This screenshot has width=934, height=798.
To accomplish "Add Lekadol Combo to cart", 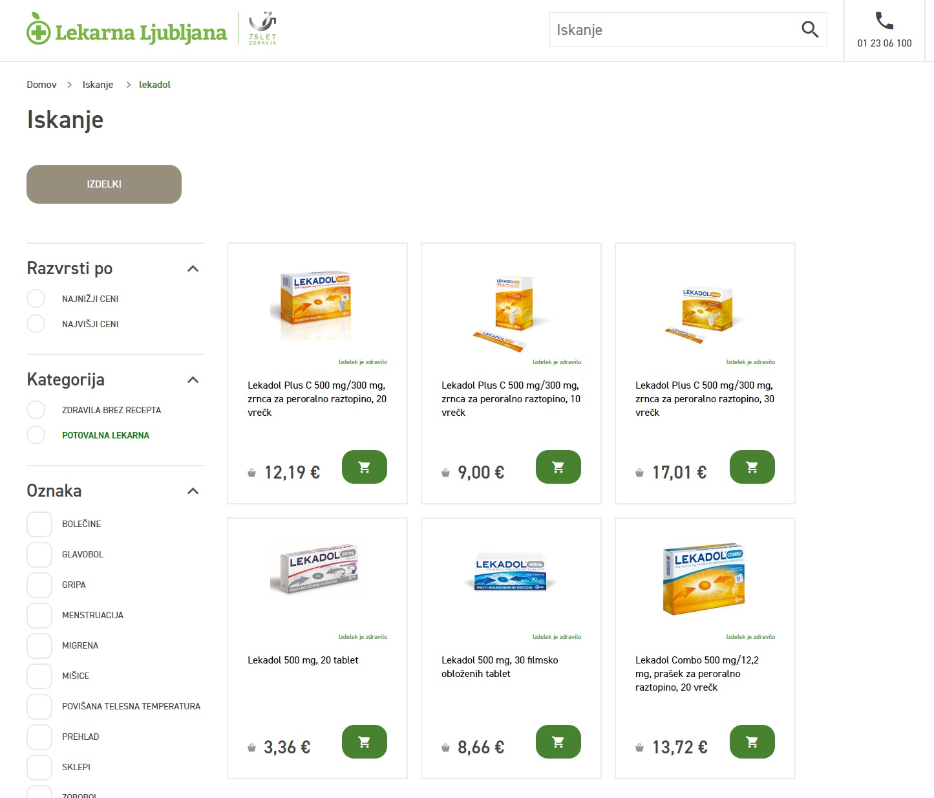I will click(x=752, y=742).
